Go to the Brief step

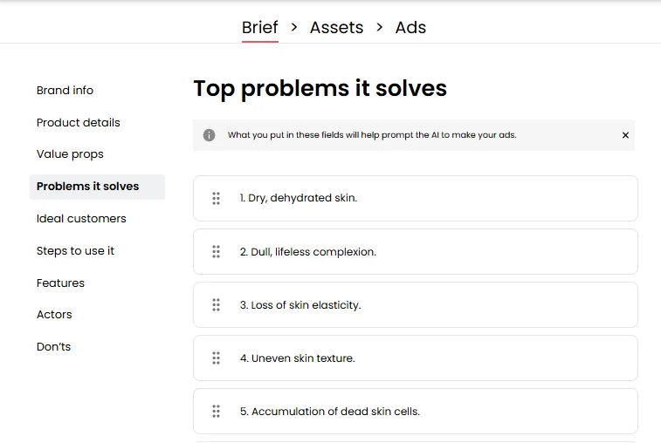pos(259,27)
